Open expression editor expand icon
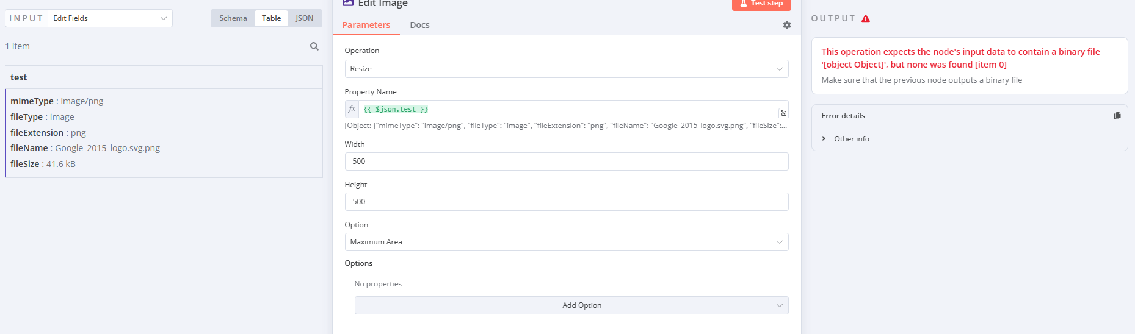Viewport: 1135px width, 334px height. pyautogui.click(x=783, y=113)
